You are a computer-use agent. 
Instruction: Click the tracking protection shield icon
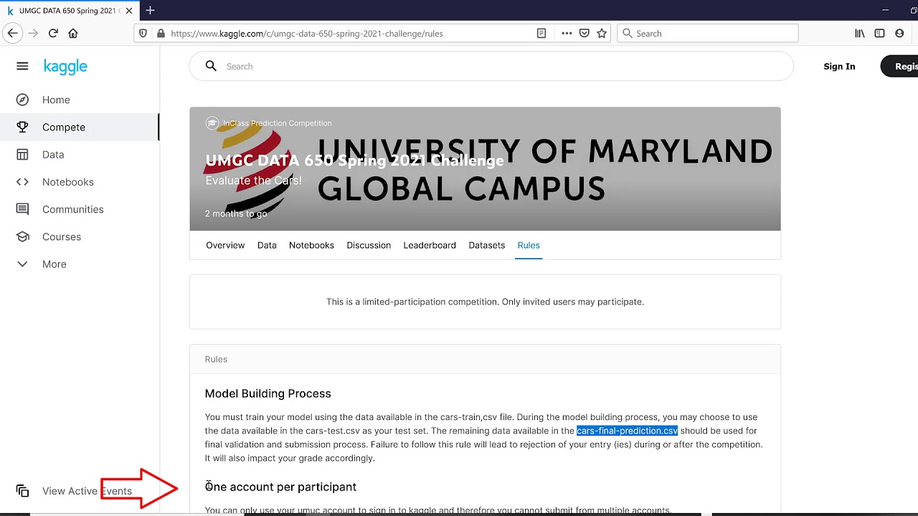(143, 33)
